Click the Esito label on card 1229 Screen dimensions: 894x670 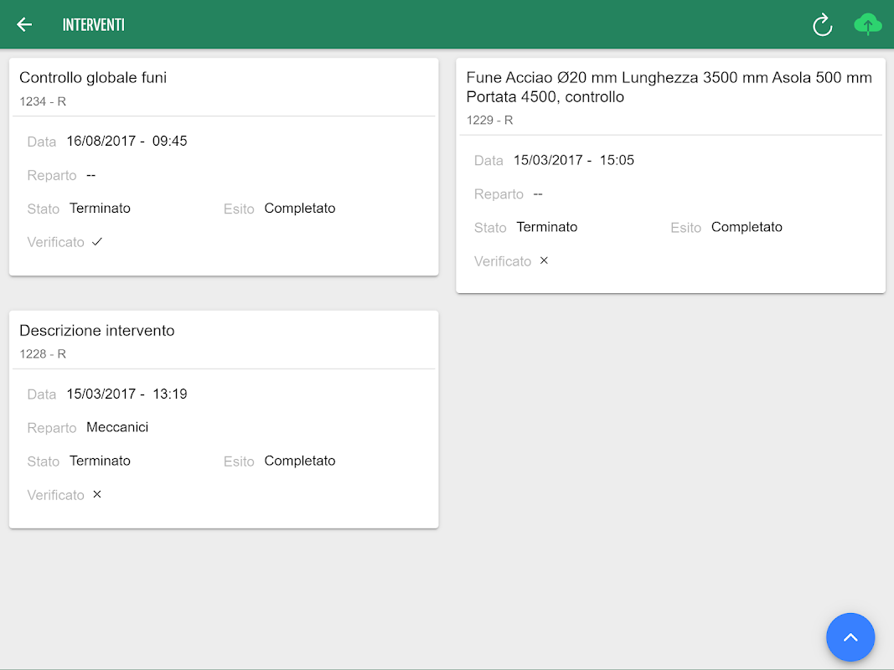(x=686, y=227)
